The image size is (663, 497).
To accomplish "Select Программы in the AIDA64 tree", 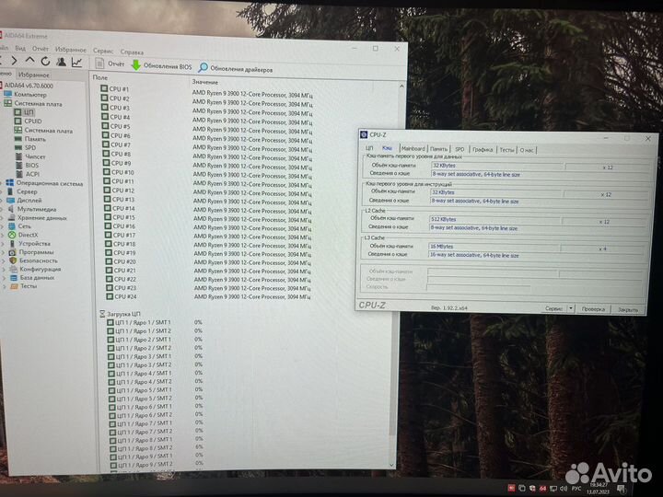I will tap(36, 252).
